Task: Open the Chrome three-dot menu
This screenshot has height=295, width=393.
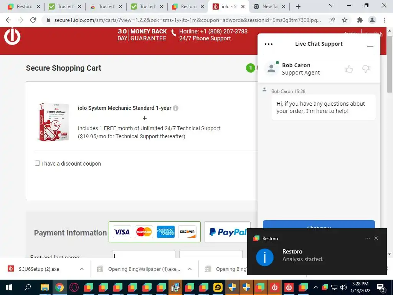Action: pyautogui.click(x=385, y=20)
